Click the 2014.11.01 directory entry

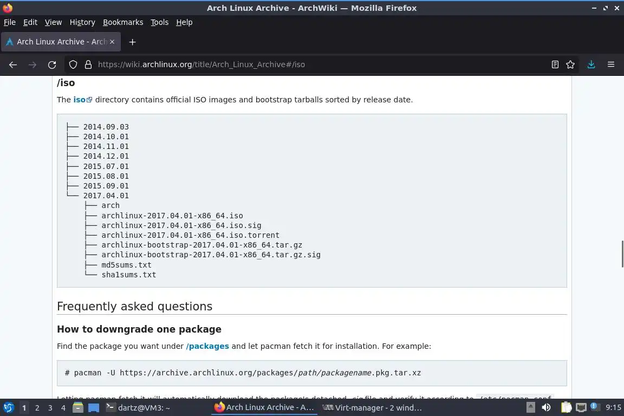pyautogui.click(x=106, y=146)
